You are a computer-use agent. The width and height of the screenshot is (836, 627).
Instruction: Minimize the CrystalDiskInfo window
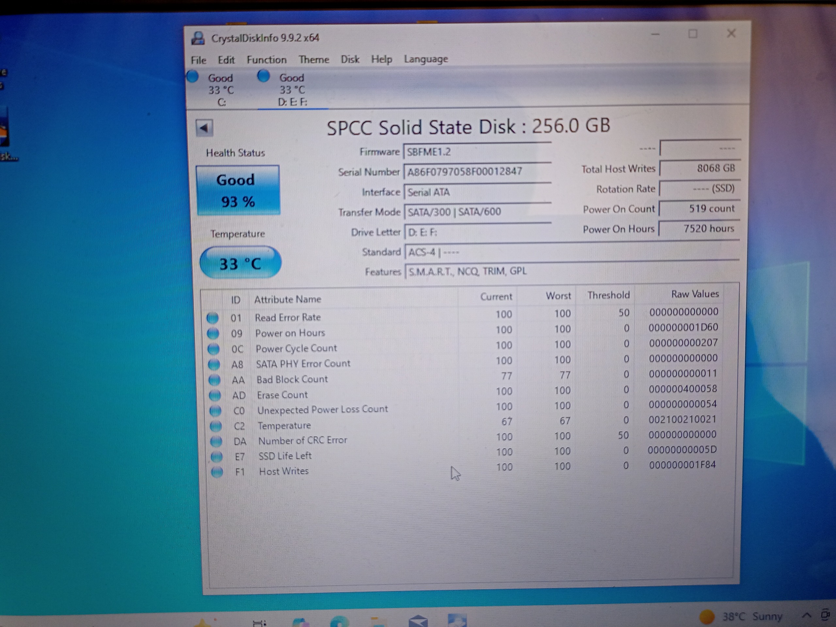[655, 35]
